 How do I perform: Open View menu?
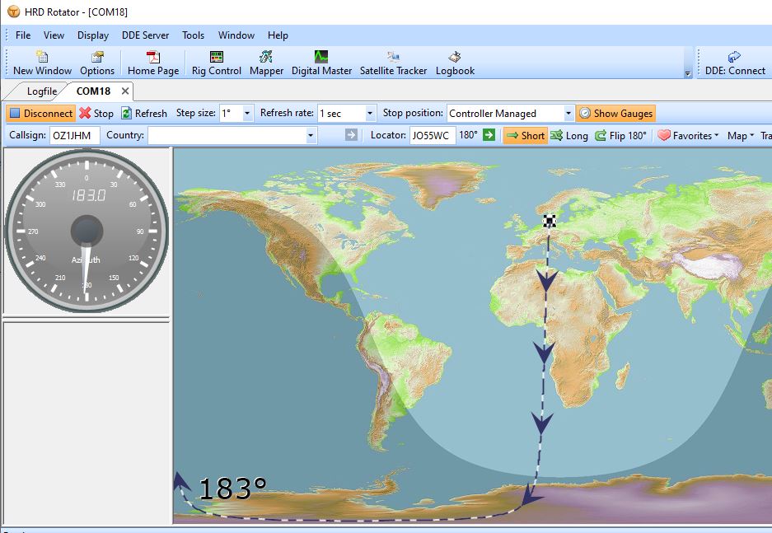(x=54, y=35)
